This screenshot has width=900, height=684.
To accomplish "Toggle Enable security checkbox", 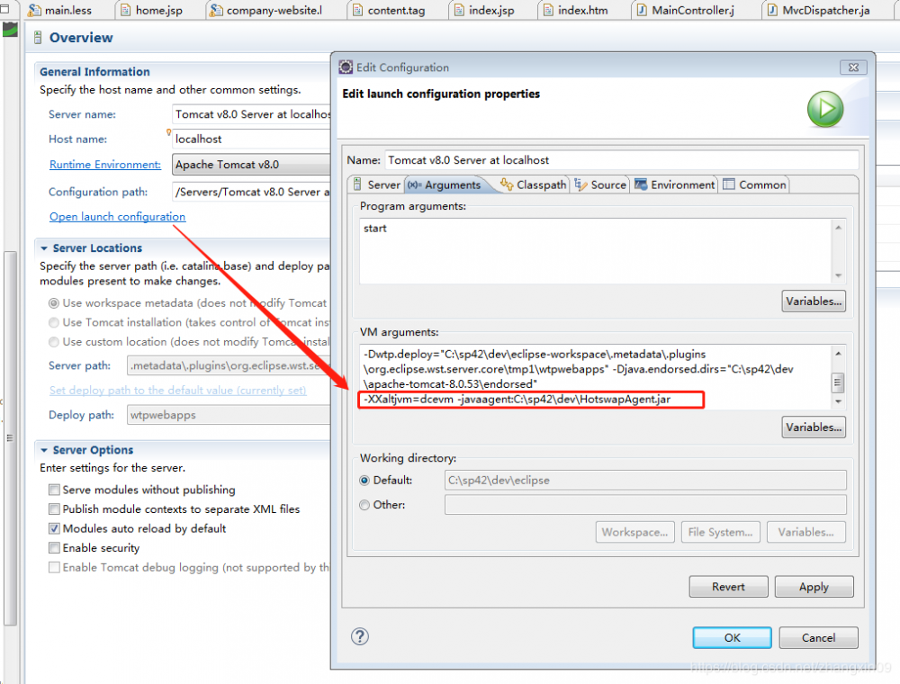I will (x=54, y=549).
